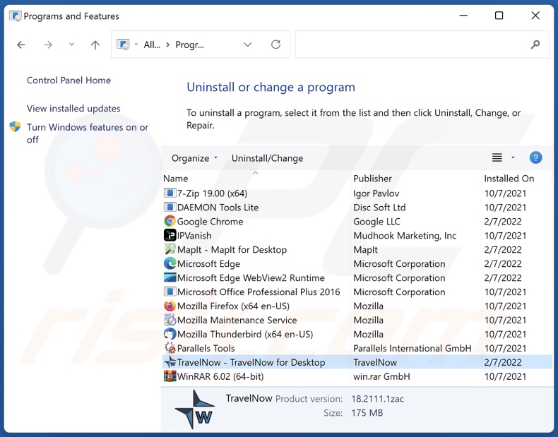Viewport: 558px width, 437px height.
Task: Click the 175 MB size value
Action: 367,413
